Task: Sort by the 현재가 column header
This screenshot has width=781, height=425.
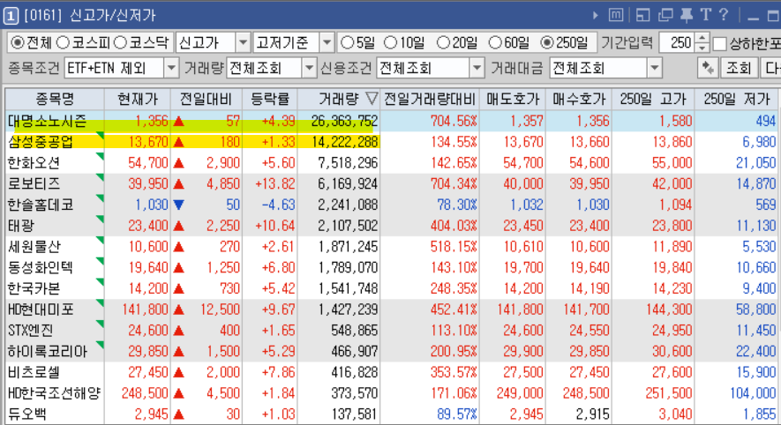Action: coord(138,99)
